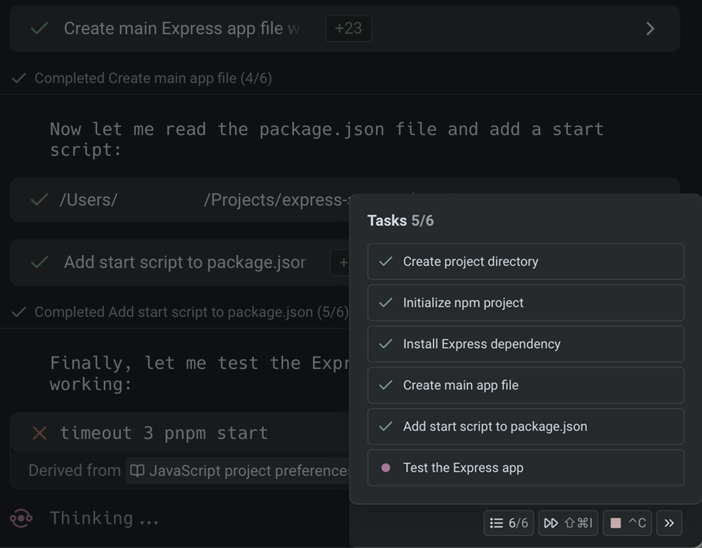Image resolution: width=702 pixels, height=548 pixels.
Task: Click the double chevron expand button
Action: tap(669, 523)
